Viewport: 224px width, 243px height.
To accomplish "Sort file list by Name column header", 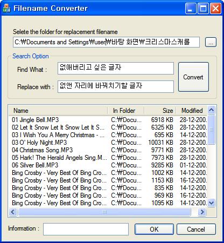I will (x=58, y=111).
